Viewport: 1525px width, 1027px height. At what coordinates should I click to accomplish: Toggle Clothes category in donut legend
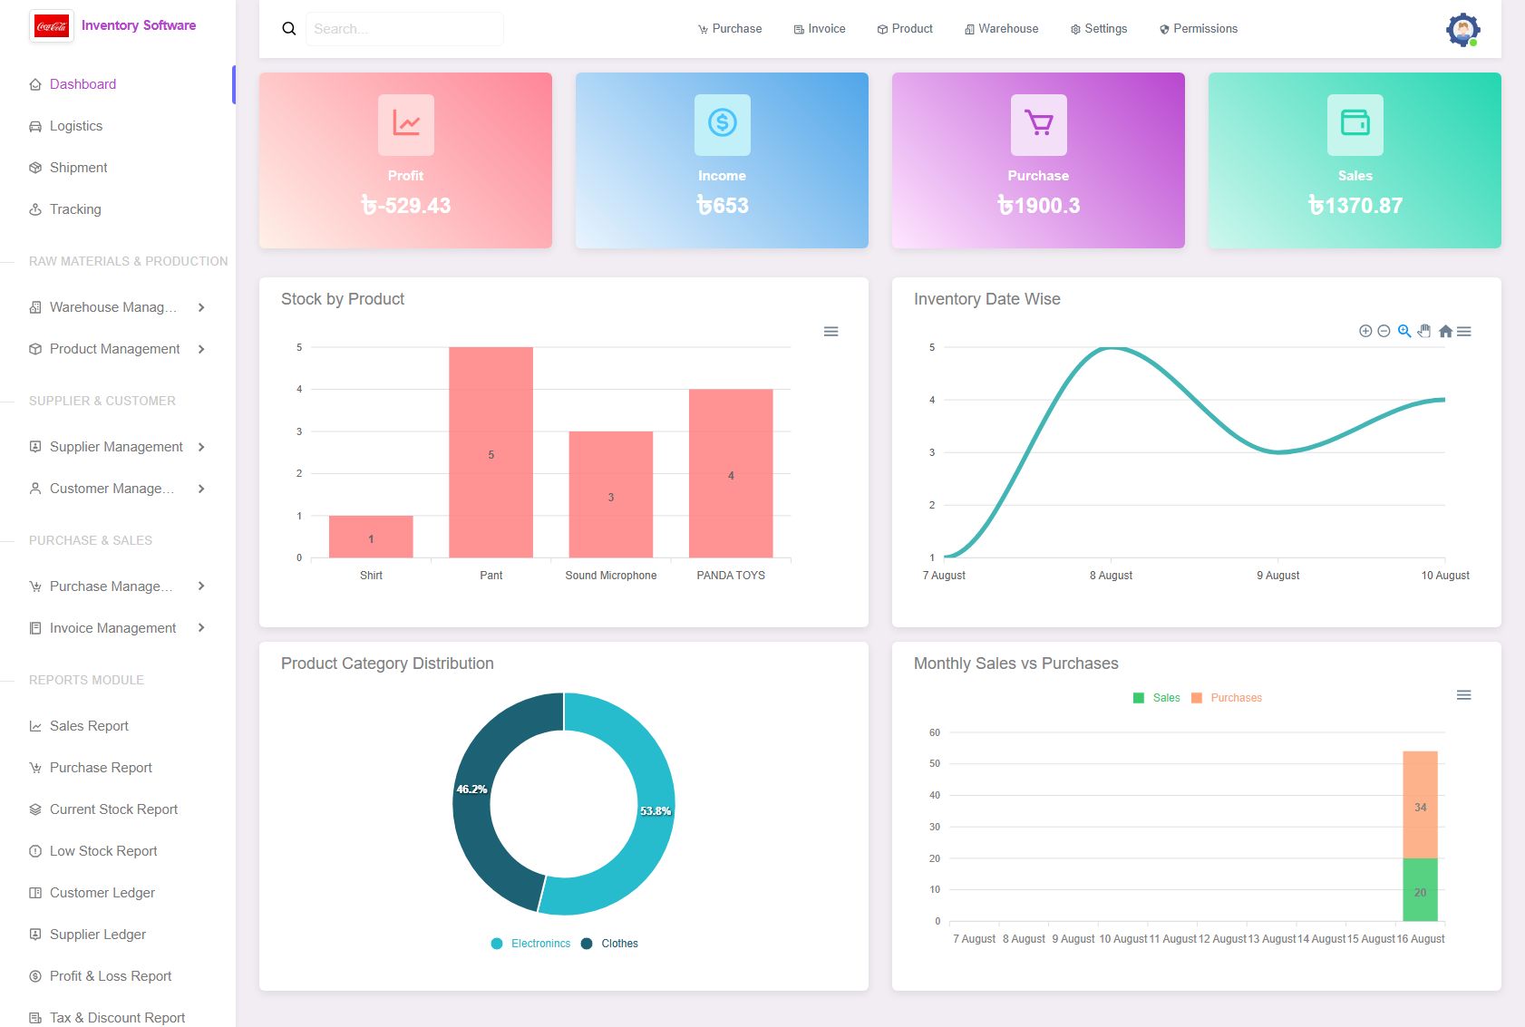(609, 944)
